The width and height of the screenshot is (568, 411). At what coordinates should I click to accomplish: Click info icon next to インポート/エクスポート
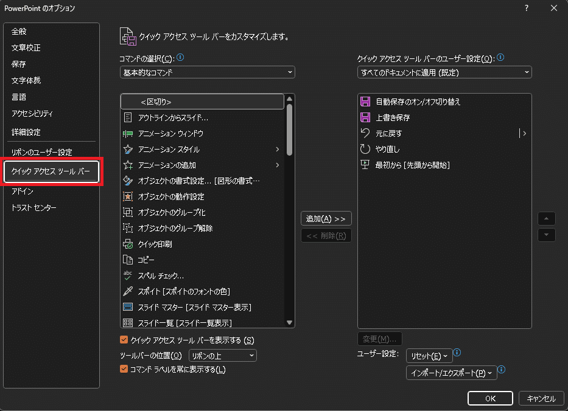(x=502, y=370)
